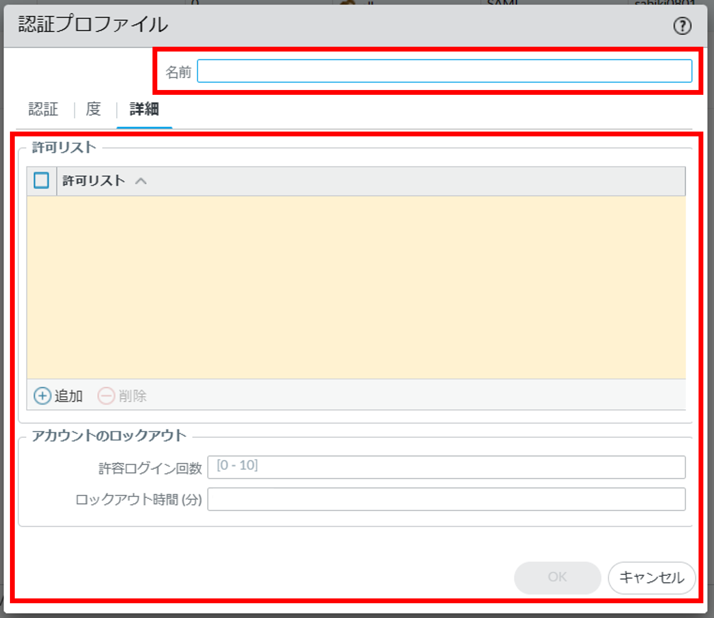The height and width of the screenshot is (618, 714).
Task: Click the ロックアウト時間 (分) label text
Action: [x=139, y=500]
